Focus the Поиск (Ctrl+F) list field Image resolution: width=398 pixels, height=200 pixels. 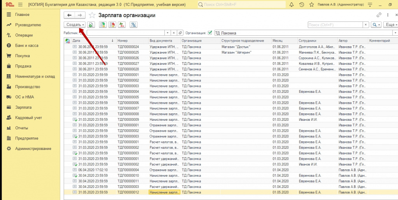335,24
